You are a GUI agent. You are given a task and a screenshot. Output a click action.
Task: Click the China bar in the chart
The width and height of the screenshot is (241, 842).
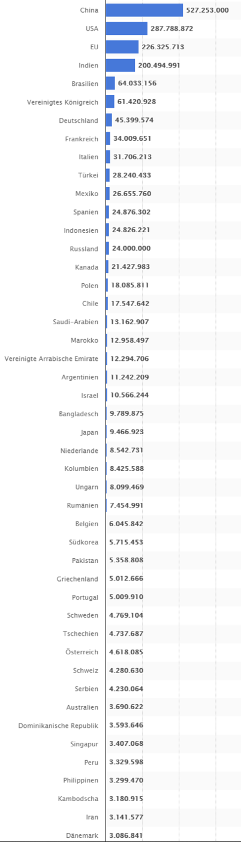(144, 10)
